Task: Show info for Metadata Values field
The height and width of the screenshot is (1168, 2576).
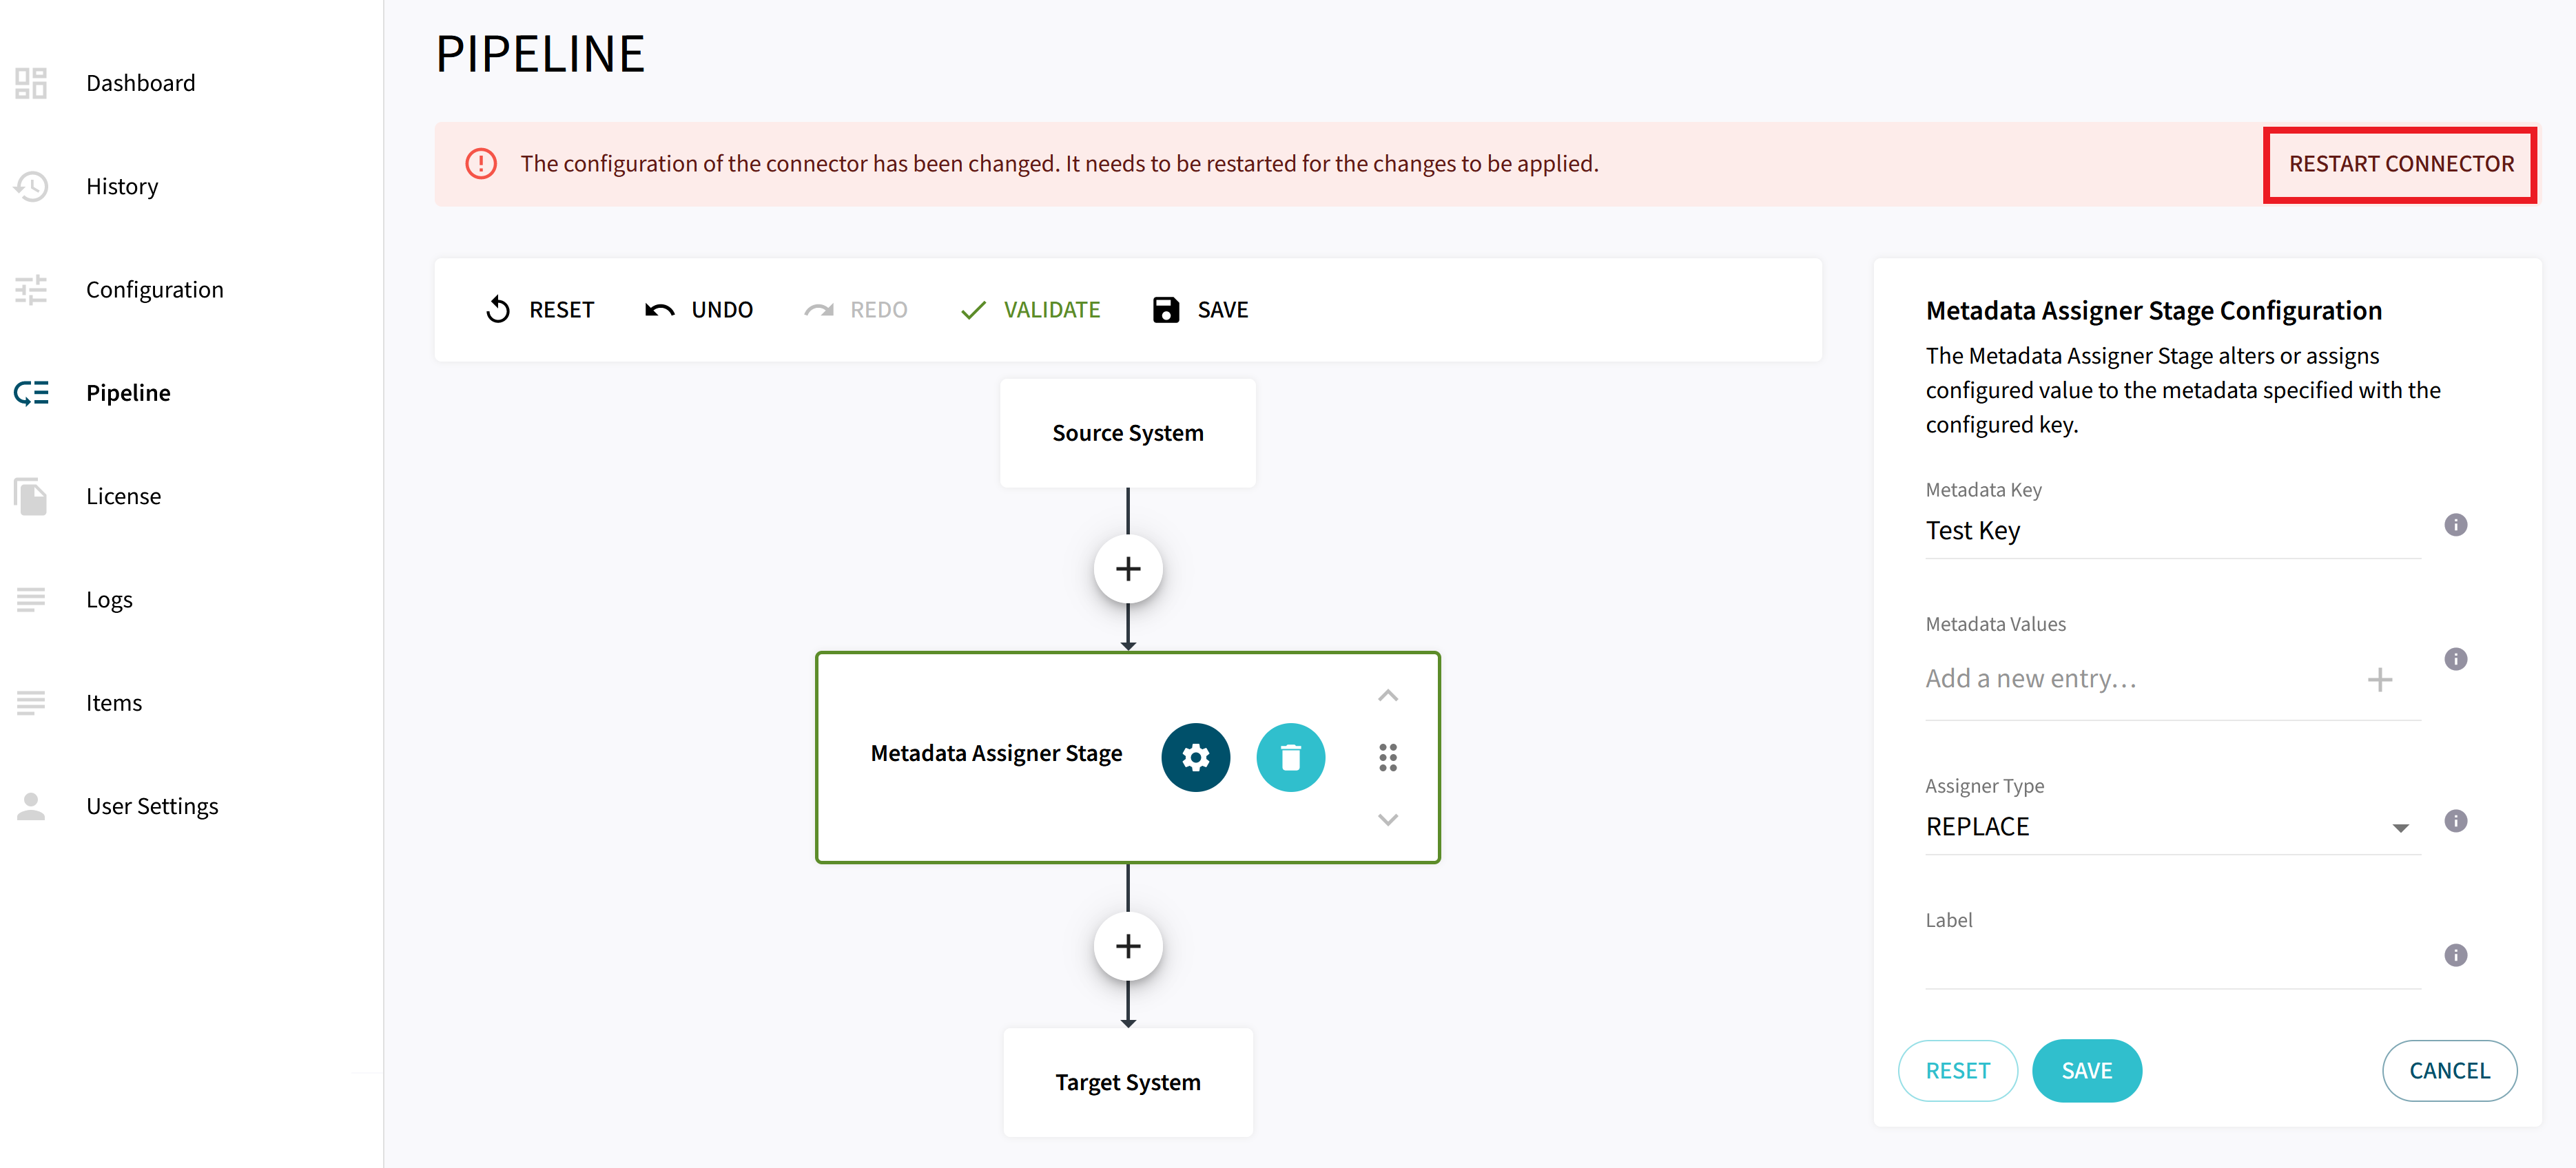Action: pyautogui.click(x=2455, y=659)
